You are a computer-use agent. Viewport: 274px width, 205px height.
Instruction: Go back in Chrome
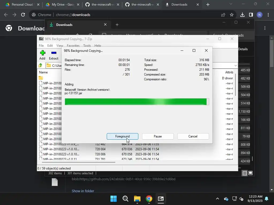[6, 15]
